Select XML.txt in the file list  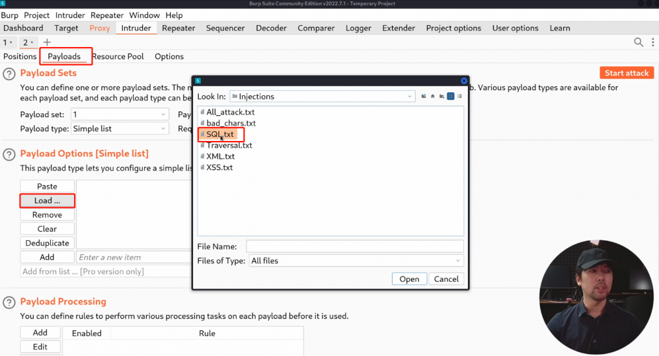(x=220, y=156)
